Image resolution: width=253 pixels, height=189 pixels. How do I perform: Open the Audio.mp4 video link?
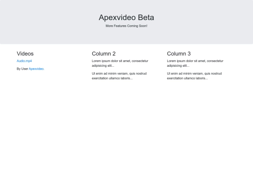tap(24, 61)
